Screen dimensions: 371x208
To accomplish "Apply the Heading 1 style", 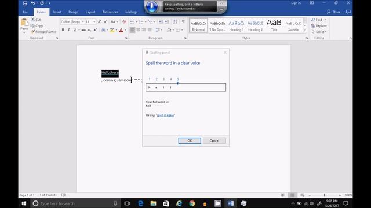I will pos(237,25).
